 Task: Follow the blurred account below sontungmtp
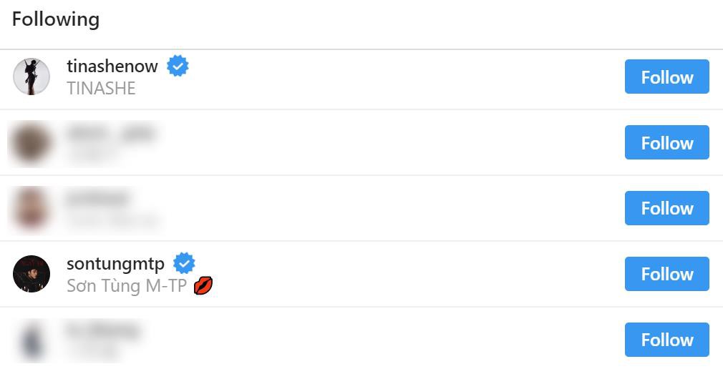666,340
